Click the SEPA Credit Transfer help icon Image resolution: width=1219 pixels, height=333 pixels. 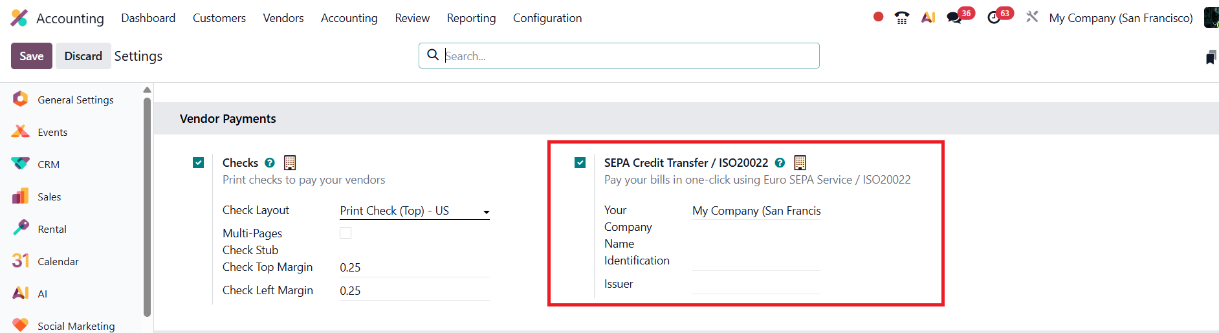pos(780,163)
